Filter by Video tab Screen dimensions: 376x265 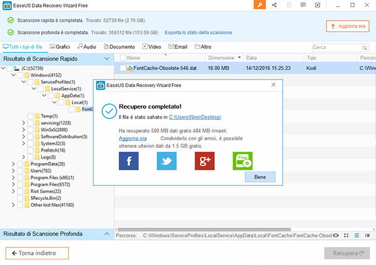(152, 47)
